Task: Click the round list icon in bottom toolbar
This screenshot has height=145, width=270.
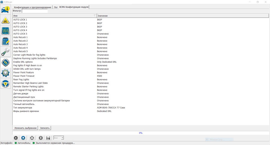Action: click(x=40, y=138)
